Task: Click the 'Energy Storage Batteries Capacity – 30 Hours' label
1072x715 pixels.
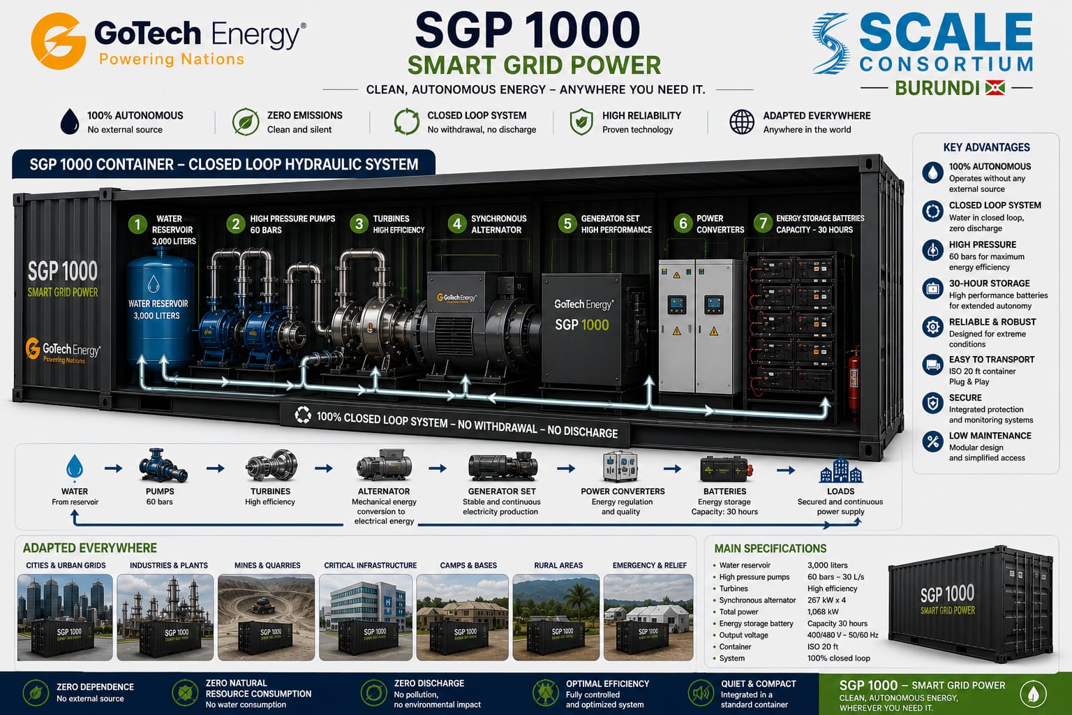Action: point(820,224)
